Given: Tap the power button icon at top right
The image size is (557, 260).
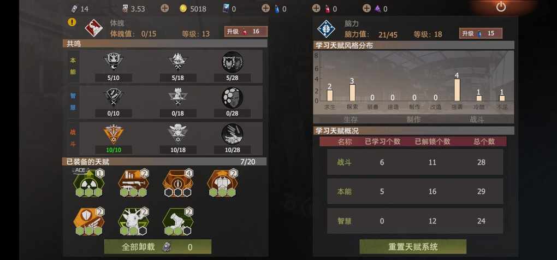Looking at the screenshot, I should 501,7.
